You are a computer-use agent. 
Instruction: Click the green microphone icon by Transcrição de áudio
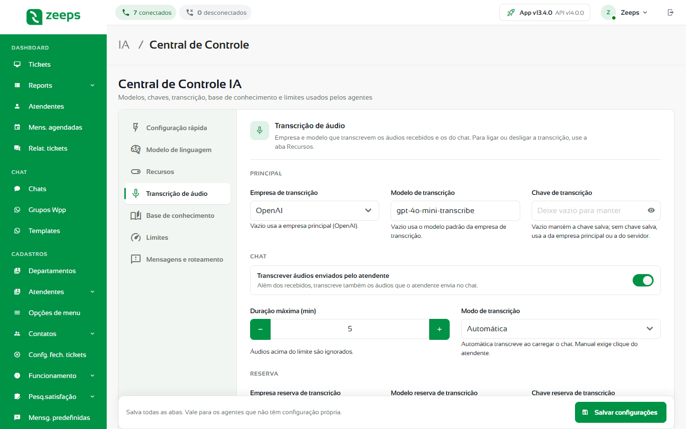[260, 131]
